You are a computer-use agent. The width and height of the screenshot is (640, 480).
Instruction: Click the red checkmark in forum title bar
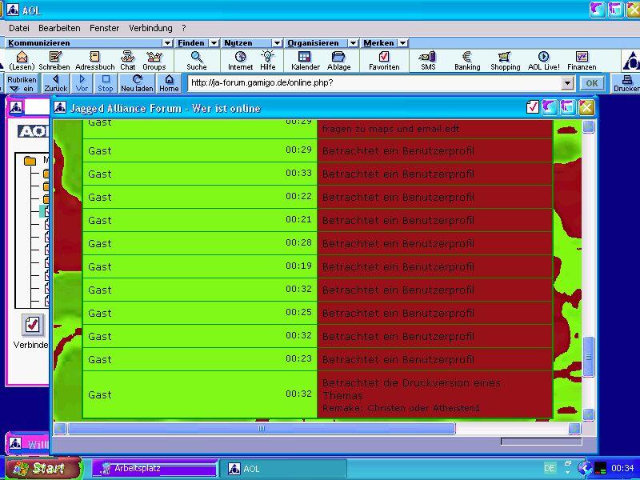533,107
